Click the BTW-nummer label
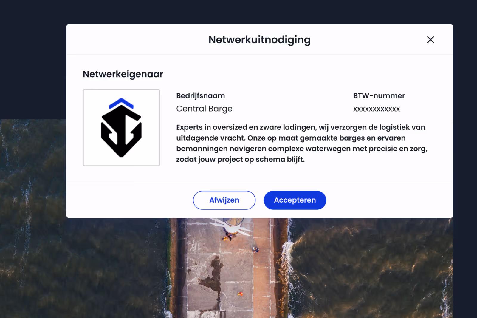Image resolution: width=477 pixels, height=318 pixels. pyautogui.click(x=379, y=96)
